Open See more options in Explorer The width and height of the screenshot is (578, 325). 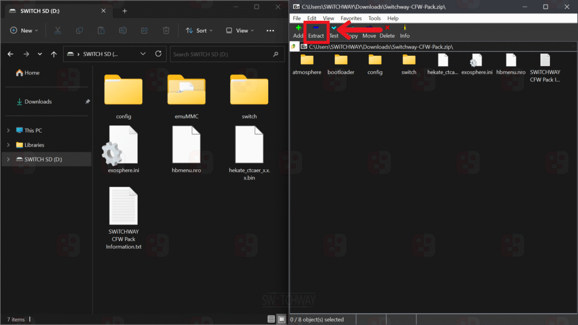[x=270, y=30]
